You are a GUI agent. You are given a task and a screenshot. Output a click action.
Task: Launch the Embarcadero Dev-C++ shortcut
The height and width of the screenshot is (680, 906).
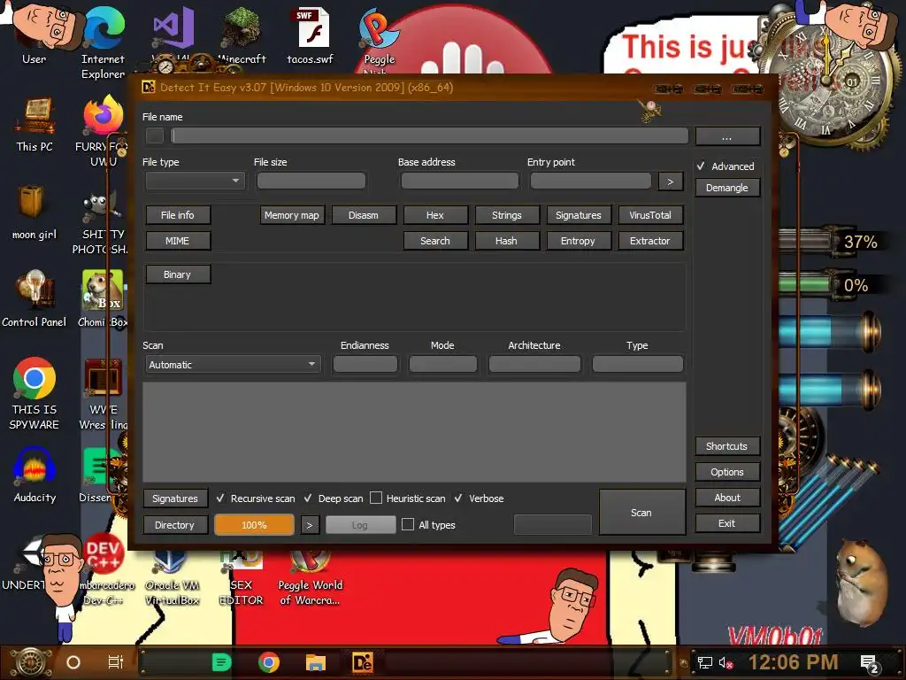click(x=103, y=571)
